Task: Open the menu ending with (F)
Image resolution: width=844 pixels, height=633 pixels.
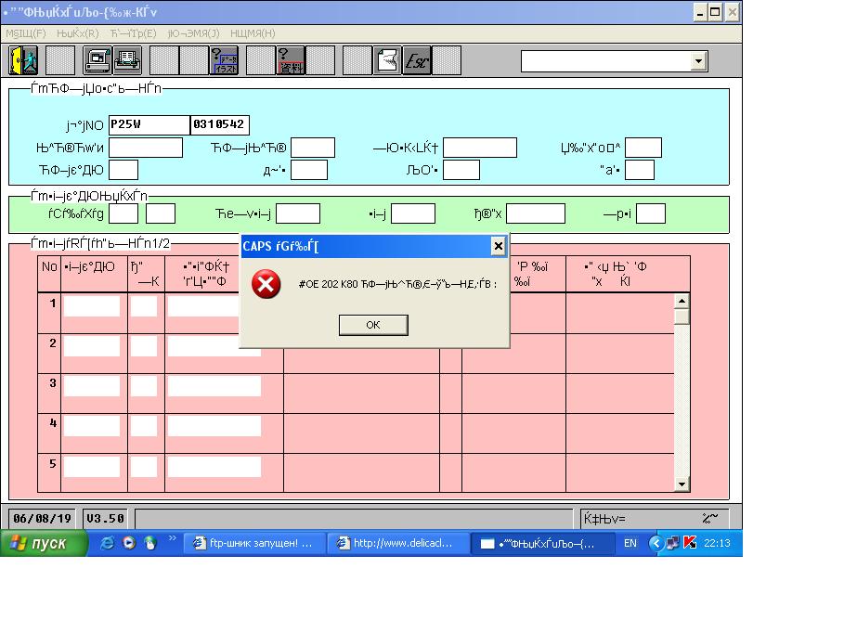Action: [x=26, y=33]
